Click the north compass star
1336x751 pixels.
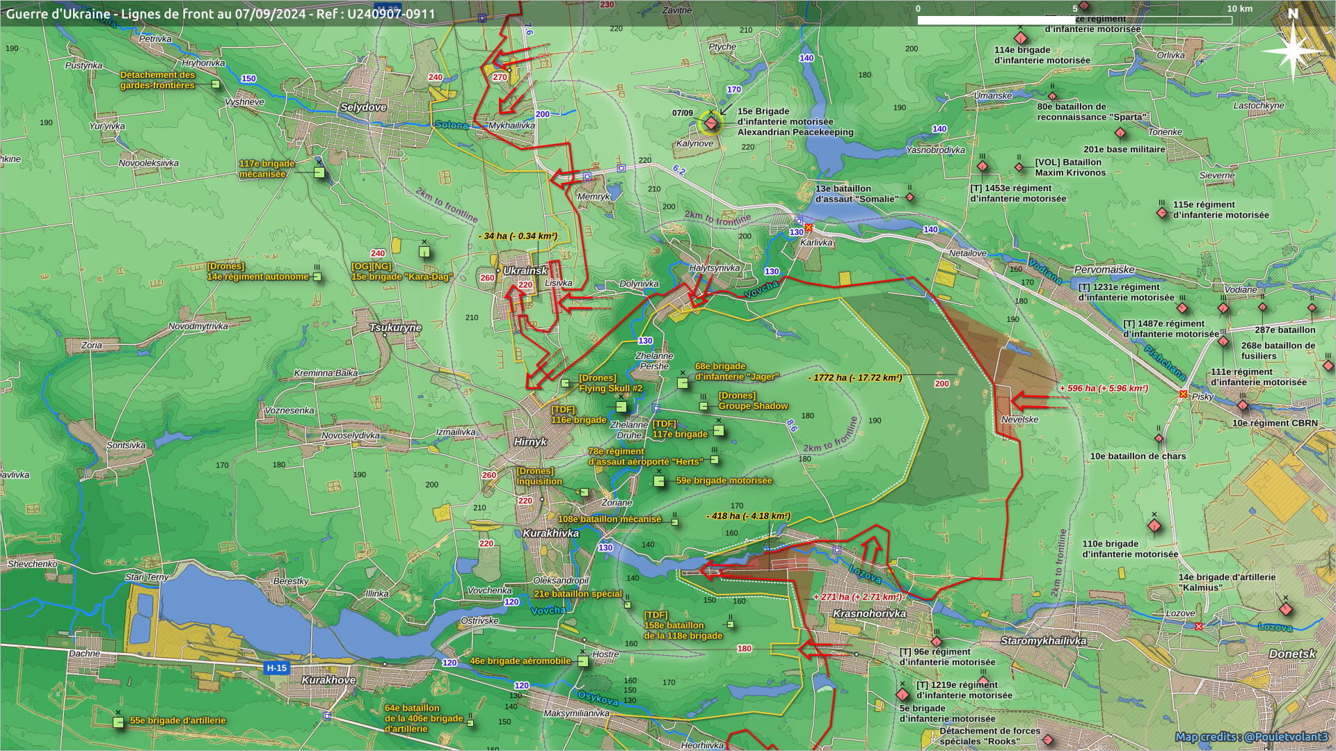click(1292, 50)
